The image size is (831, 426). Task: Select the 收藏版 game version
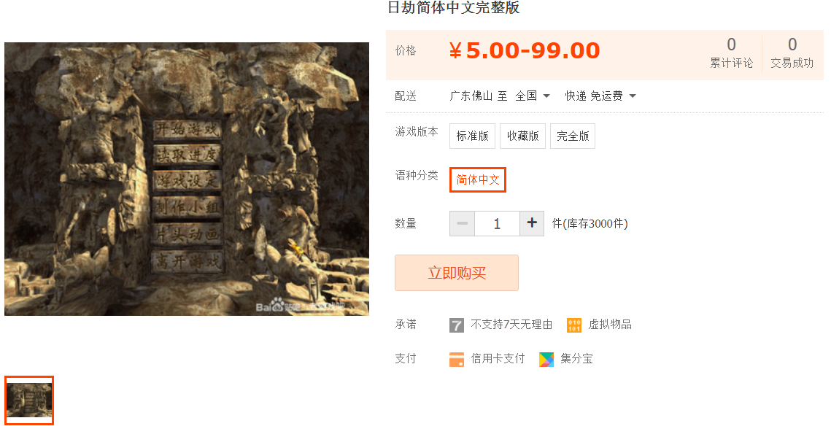(x=522, y=136)
